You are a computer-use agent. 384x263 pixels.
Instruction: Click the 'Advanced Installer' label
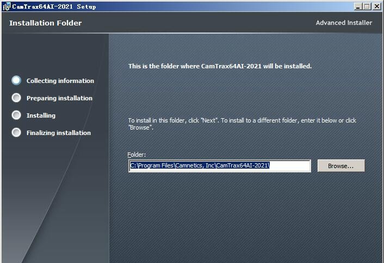(344, 23)
